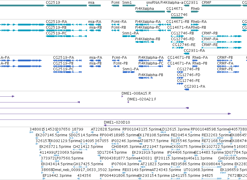The width and height of the screenshot is (247, 180).
Task: Click the CG2519 gene label
Action: [x=53, y=3]
